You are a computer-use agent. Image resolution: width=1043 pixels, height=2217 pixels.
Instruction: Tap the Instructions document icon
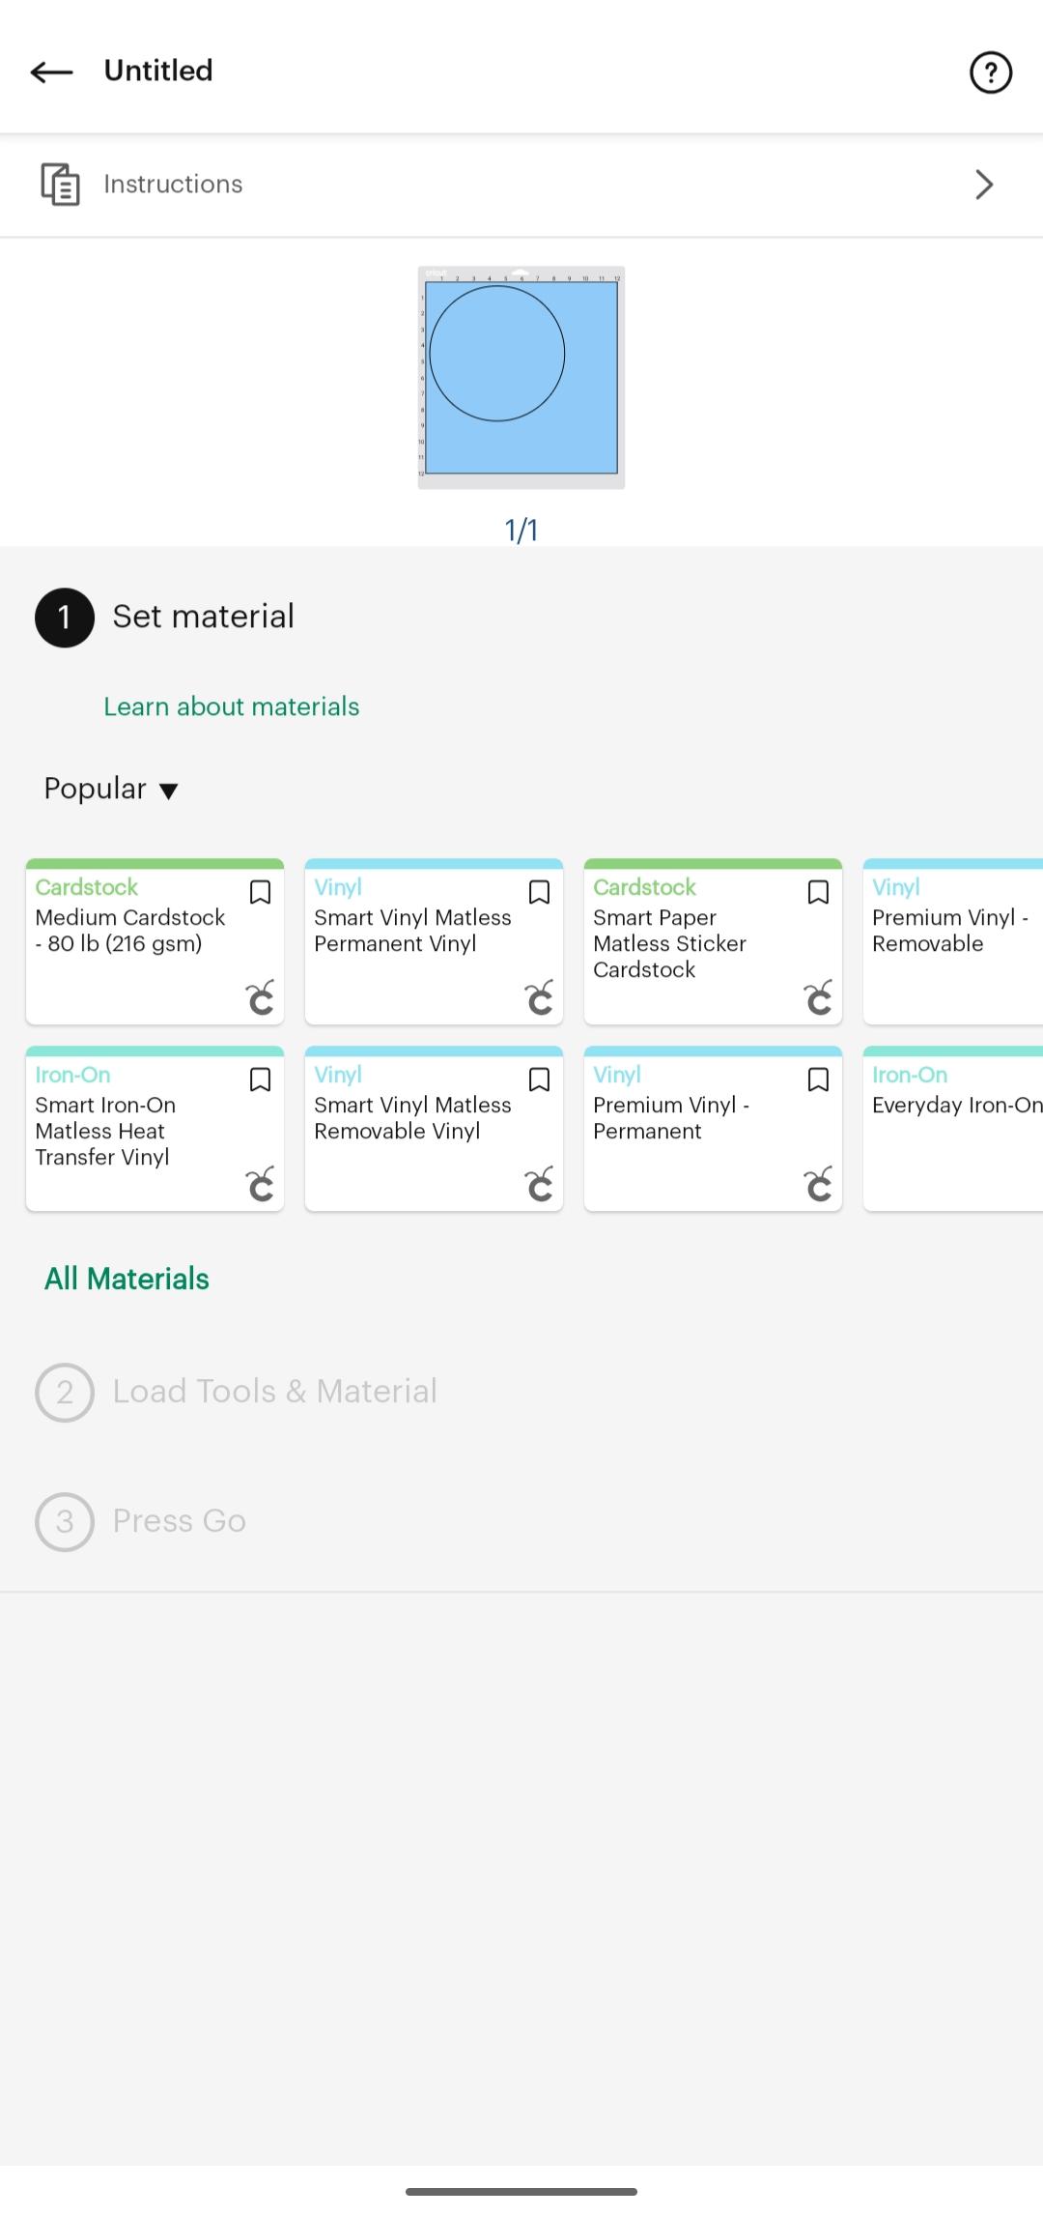[x=60, y=184]
